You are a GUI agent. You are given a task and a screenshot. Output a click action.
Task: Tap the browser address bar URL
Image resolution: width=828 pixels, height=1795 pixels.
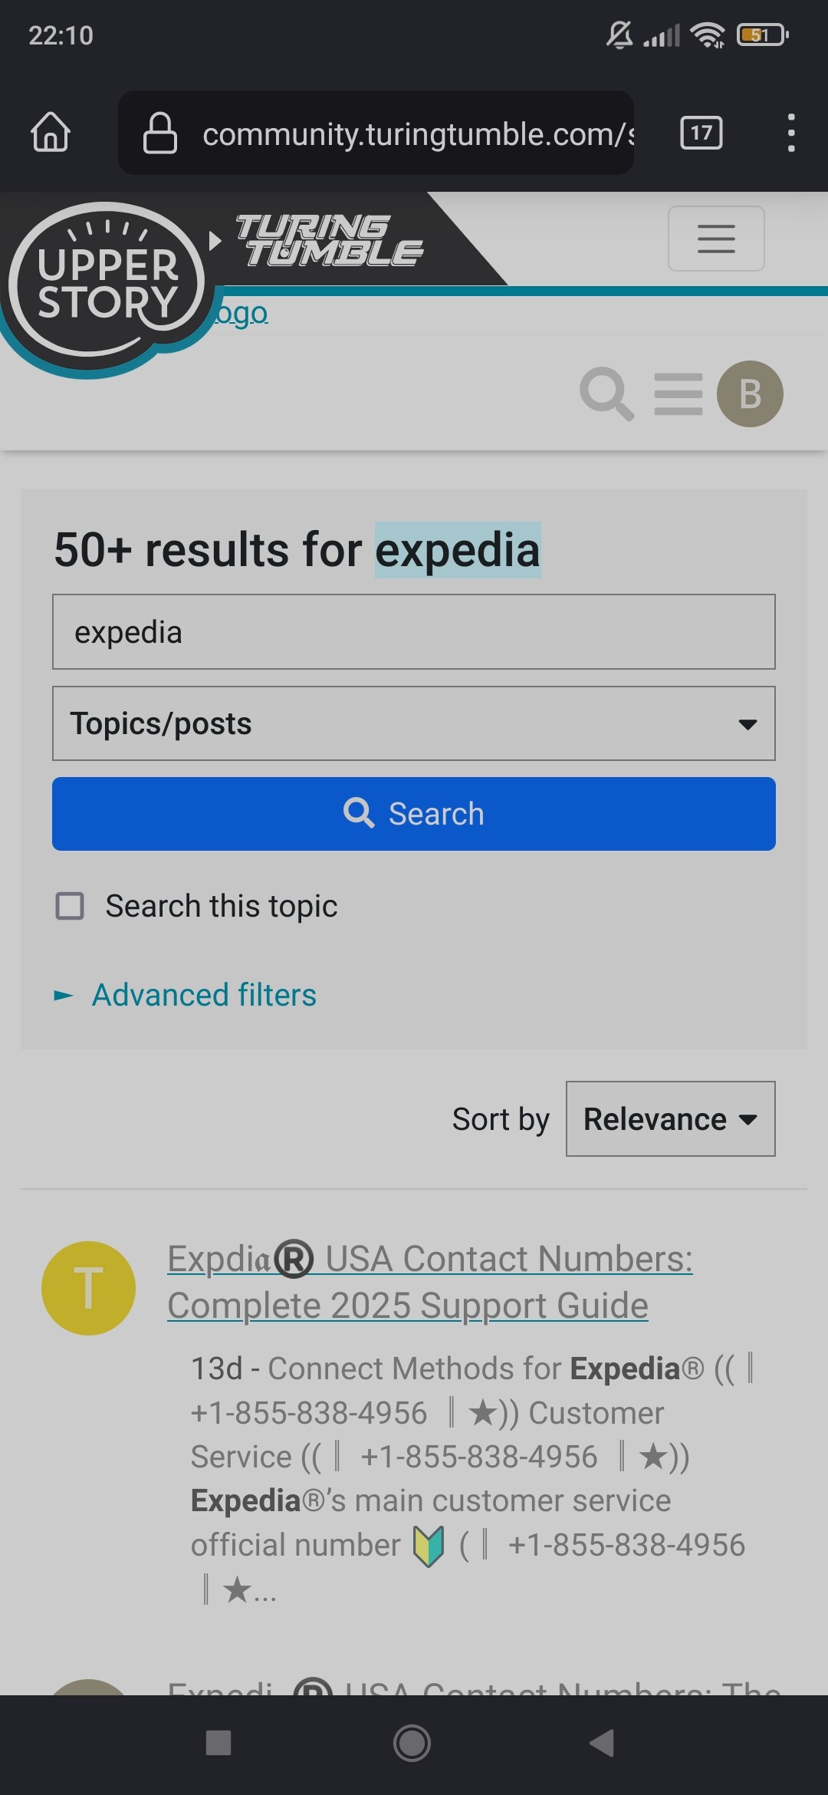[x=414, y=133]
